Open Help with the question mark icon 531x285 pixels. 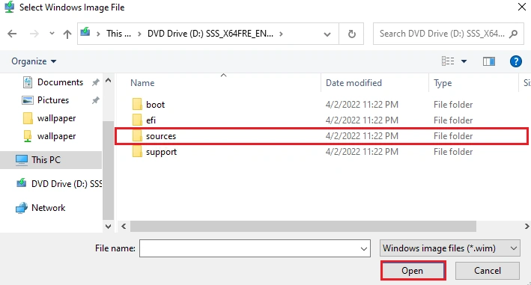click(516, 61)
